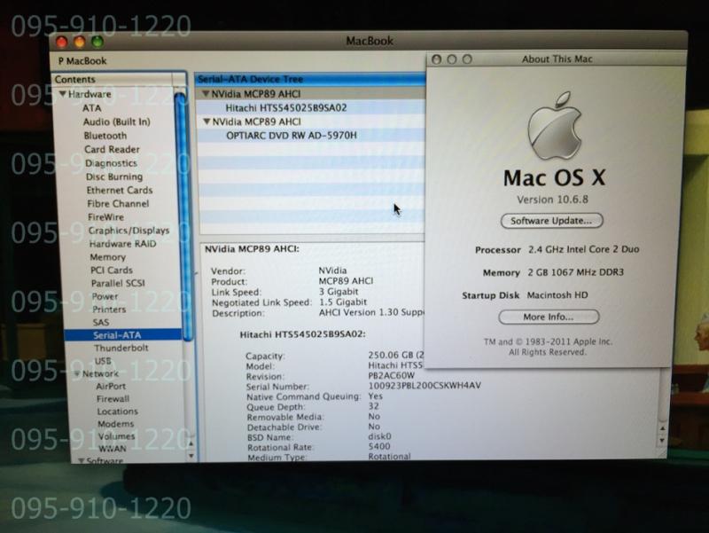Viewport: 709px width, 533px height.
Task: Click P MacBook machine name label
Action: click(x=82, y=60)
